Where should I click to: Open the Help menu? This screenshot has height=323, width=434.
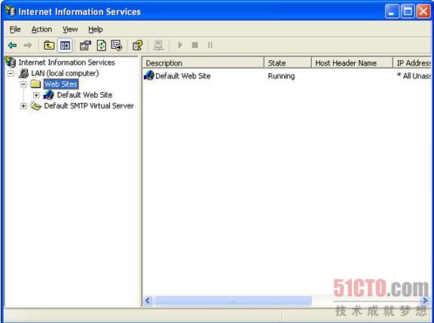(96, 29)
